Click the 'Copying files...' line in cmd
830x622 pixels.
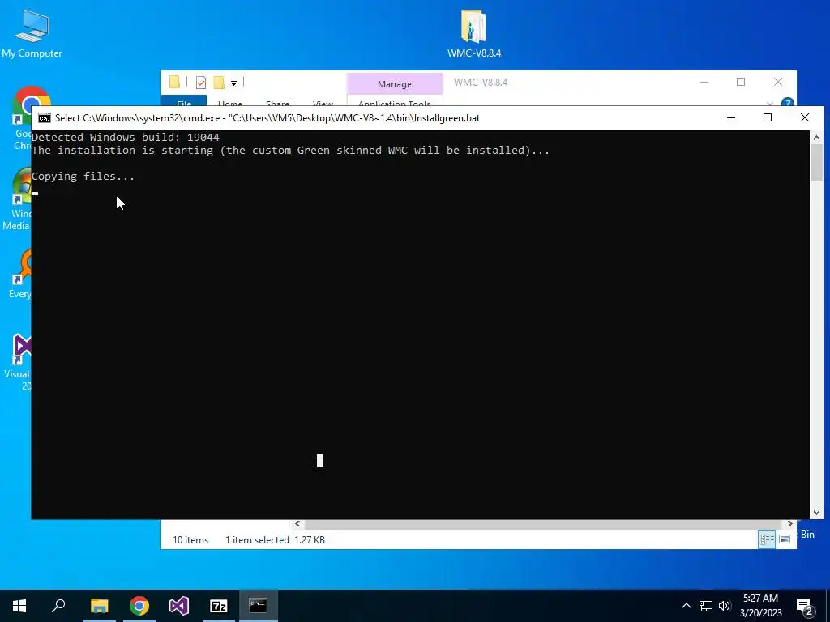point(83,176)
